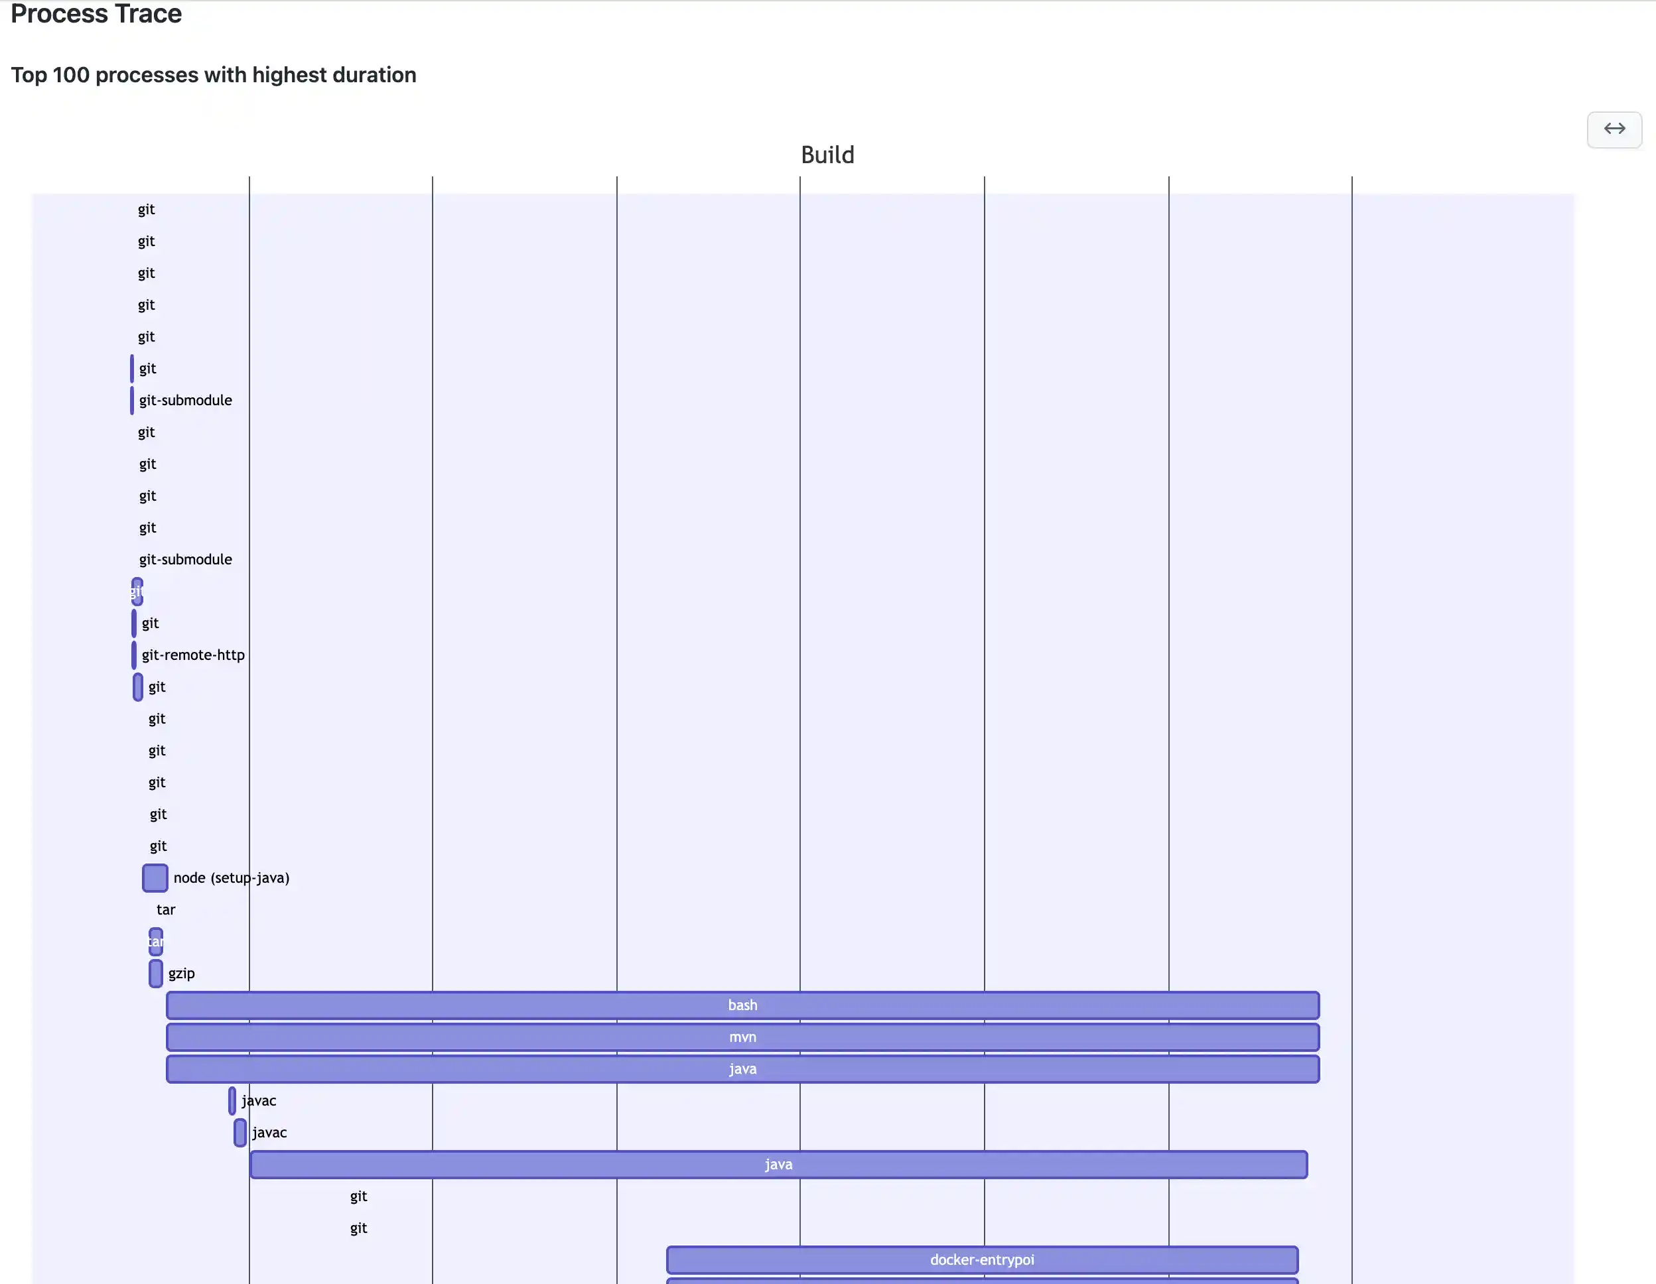
Task: Click the horizontal expand arrows button
Action: point(1614,129)
